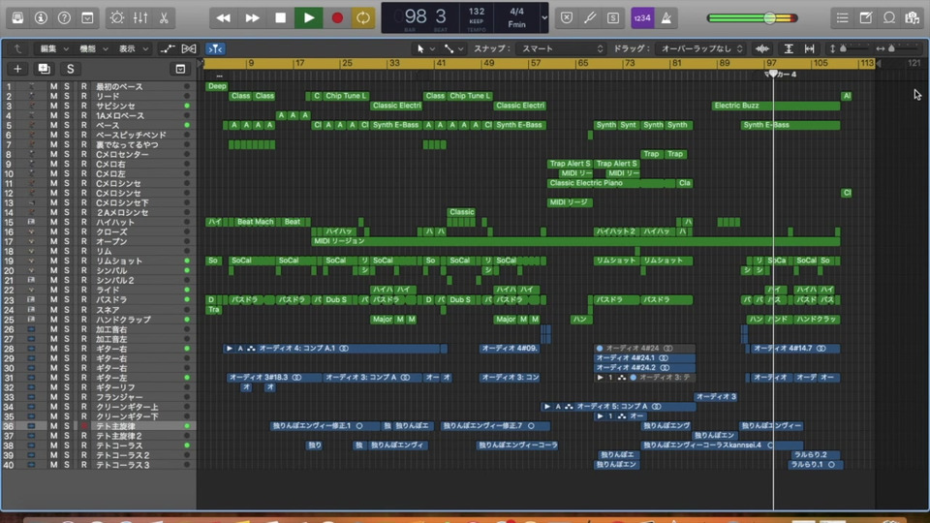Click the leave-folder up arrow icon
The height and width of the screenshot is (523, 930).
pos(17,48)
